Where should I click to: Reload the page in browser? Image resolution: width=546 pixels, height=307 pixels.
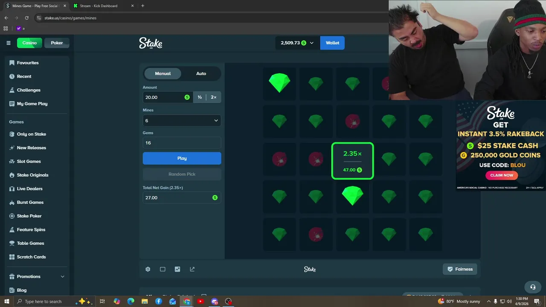pyautogui.click(x=26, y=18)
